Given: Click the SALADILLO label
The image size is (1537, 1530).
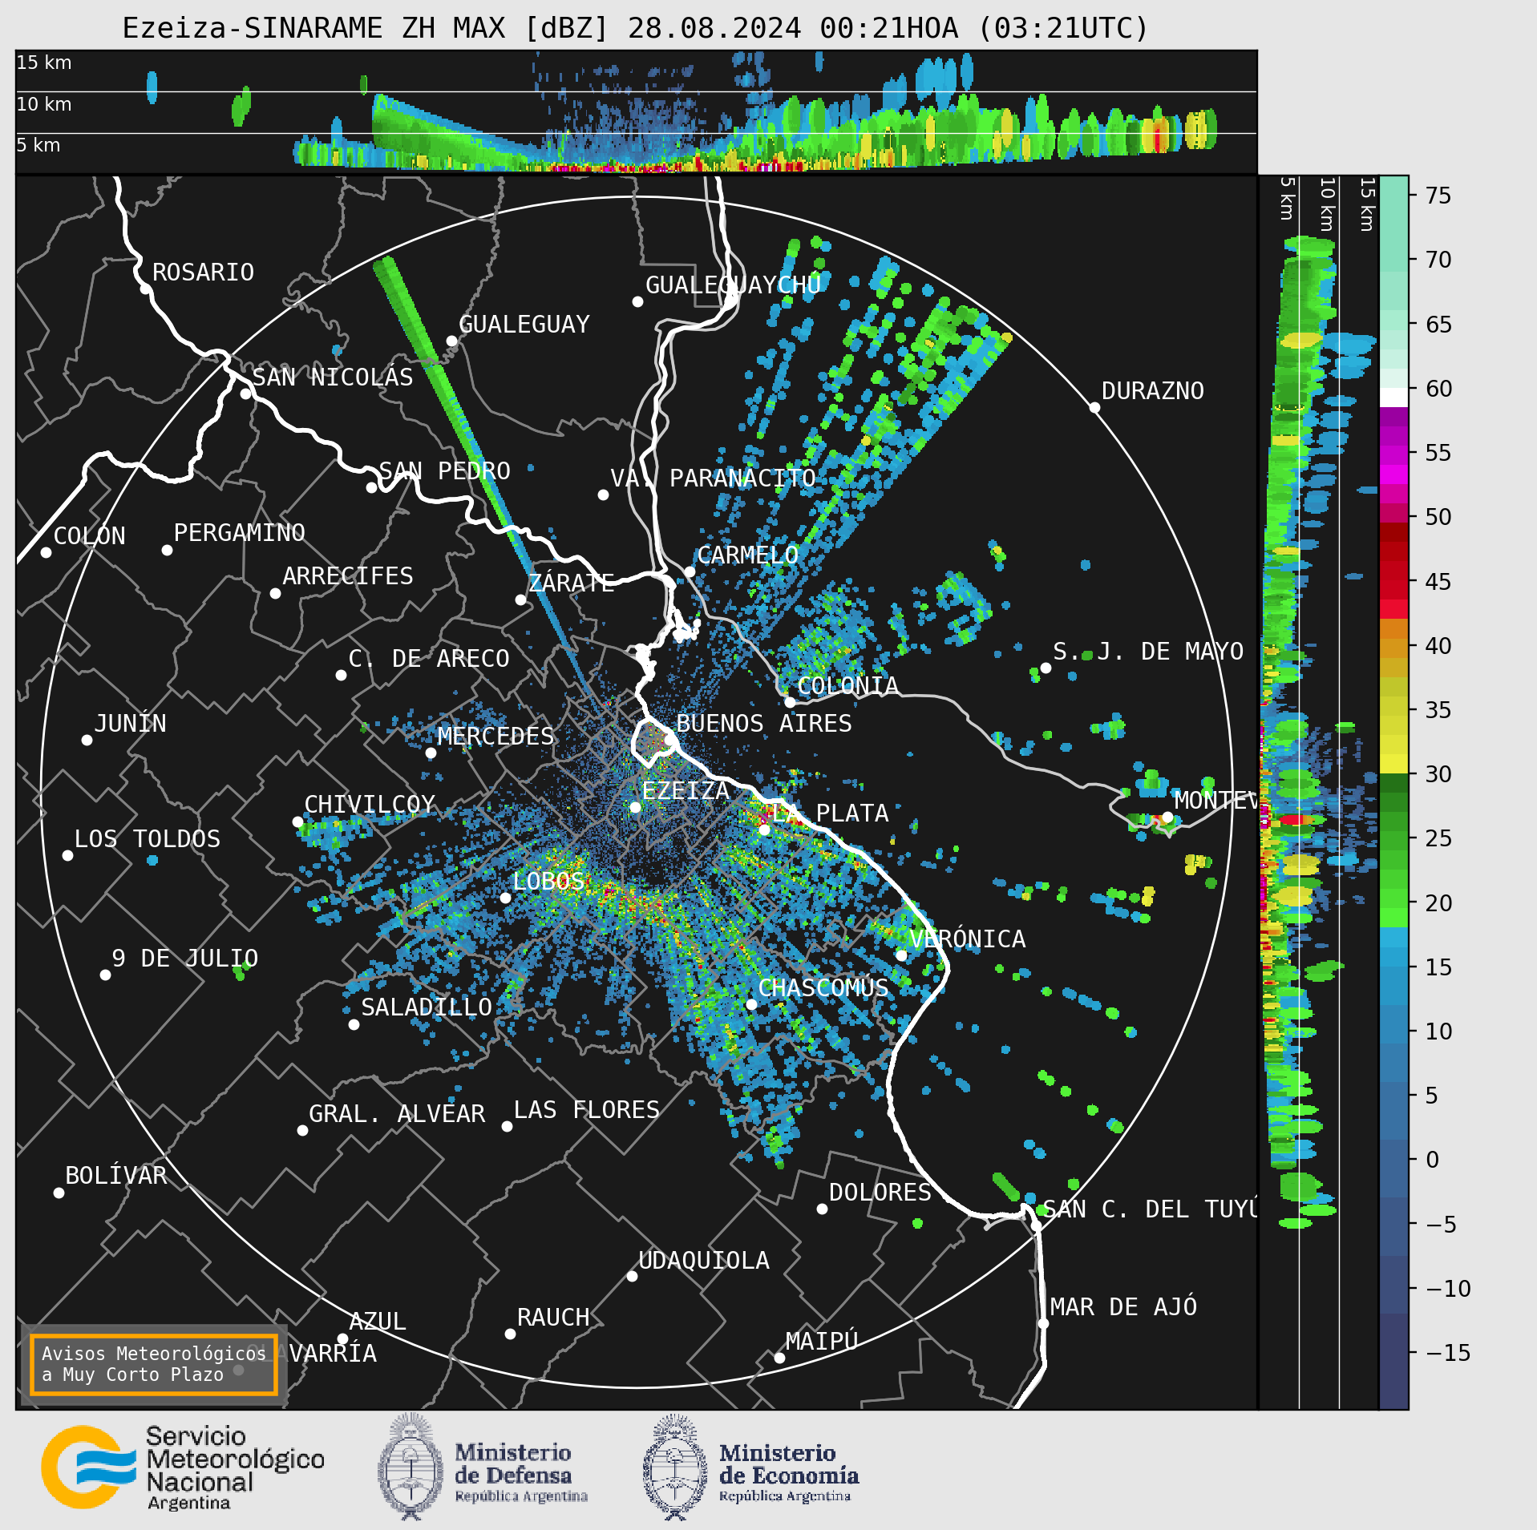Looking at the screenshot, I should click(427, 1007).
